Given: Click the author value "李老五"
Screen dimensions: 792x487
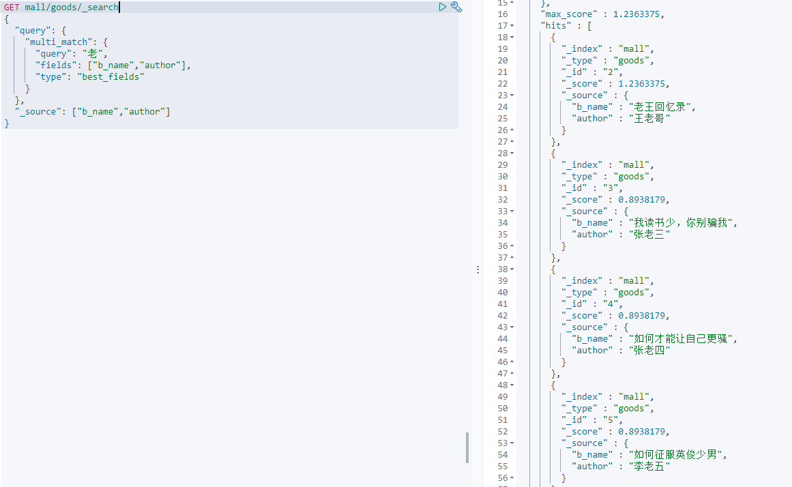Looking at the screenshot, I should pyautogui.click(x=649, y=467).
